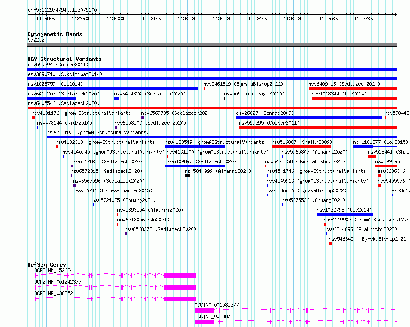Select nsv5463450 (ByrskaBishop2022) label

[x=369, y=239]
